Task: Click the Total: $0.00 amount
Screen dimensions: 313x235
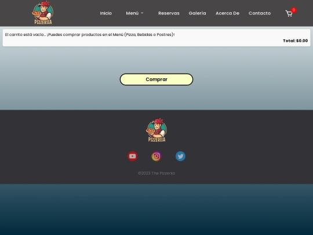Action: coord(295,41)
